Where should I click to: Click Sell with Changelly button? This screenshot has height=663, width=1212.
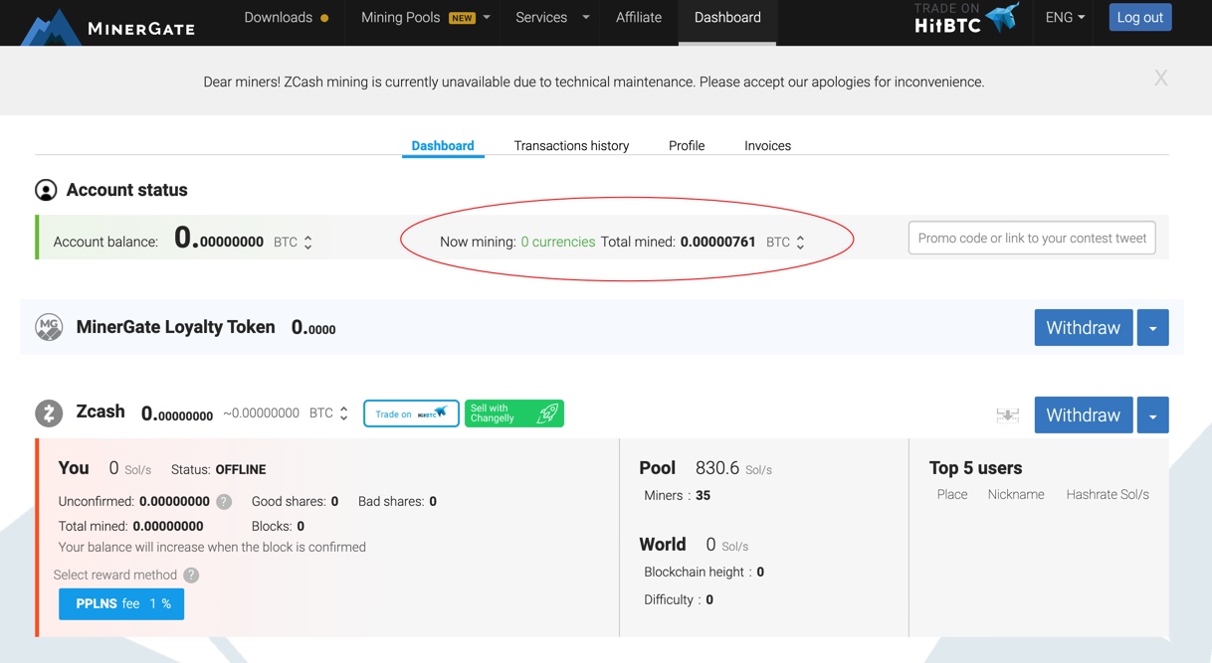point(514,414)
